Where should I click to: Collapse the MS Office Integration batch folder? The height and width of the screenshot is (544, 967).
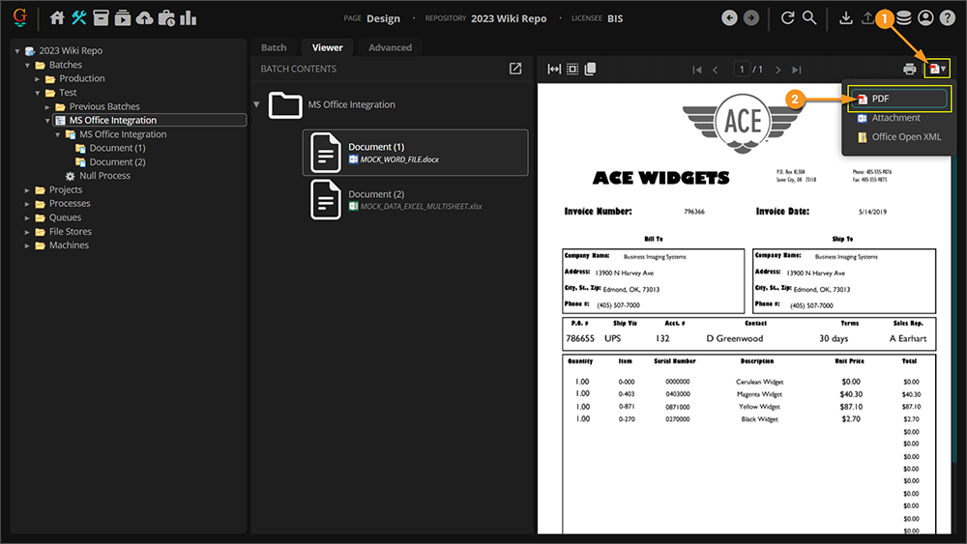[257, 104]
